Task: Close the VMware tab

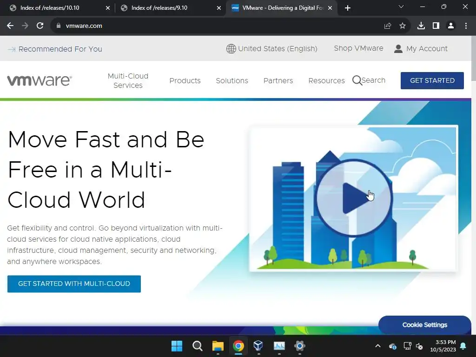Action: point(330,8)
